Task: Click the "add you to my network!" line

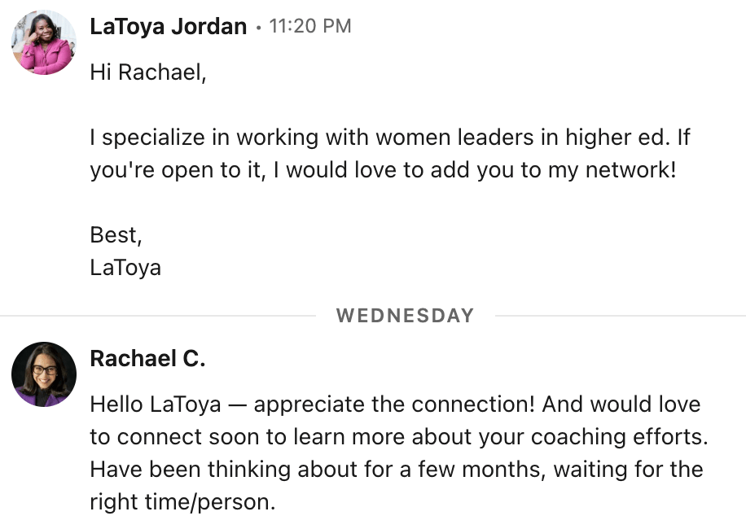Action: point(383,170)
